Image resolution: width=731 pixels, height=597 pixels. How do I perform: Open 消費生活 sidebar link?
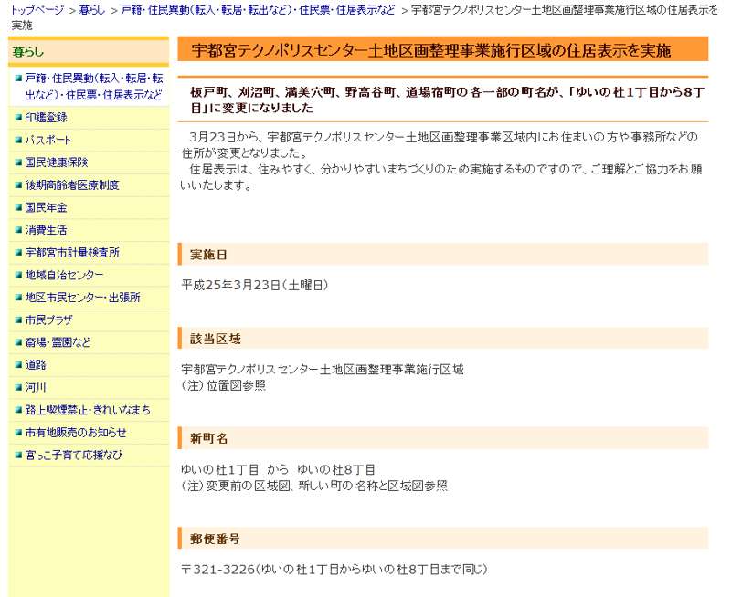point(47,229)
